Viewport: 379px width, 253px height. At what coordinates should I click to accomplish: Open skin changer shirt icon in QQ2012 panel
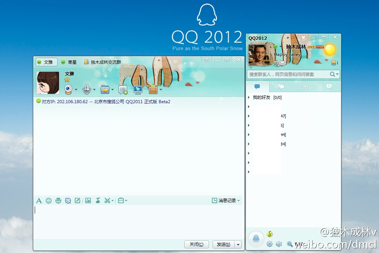(303, 37)
